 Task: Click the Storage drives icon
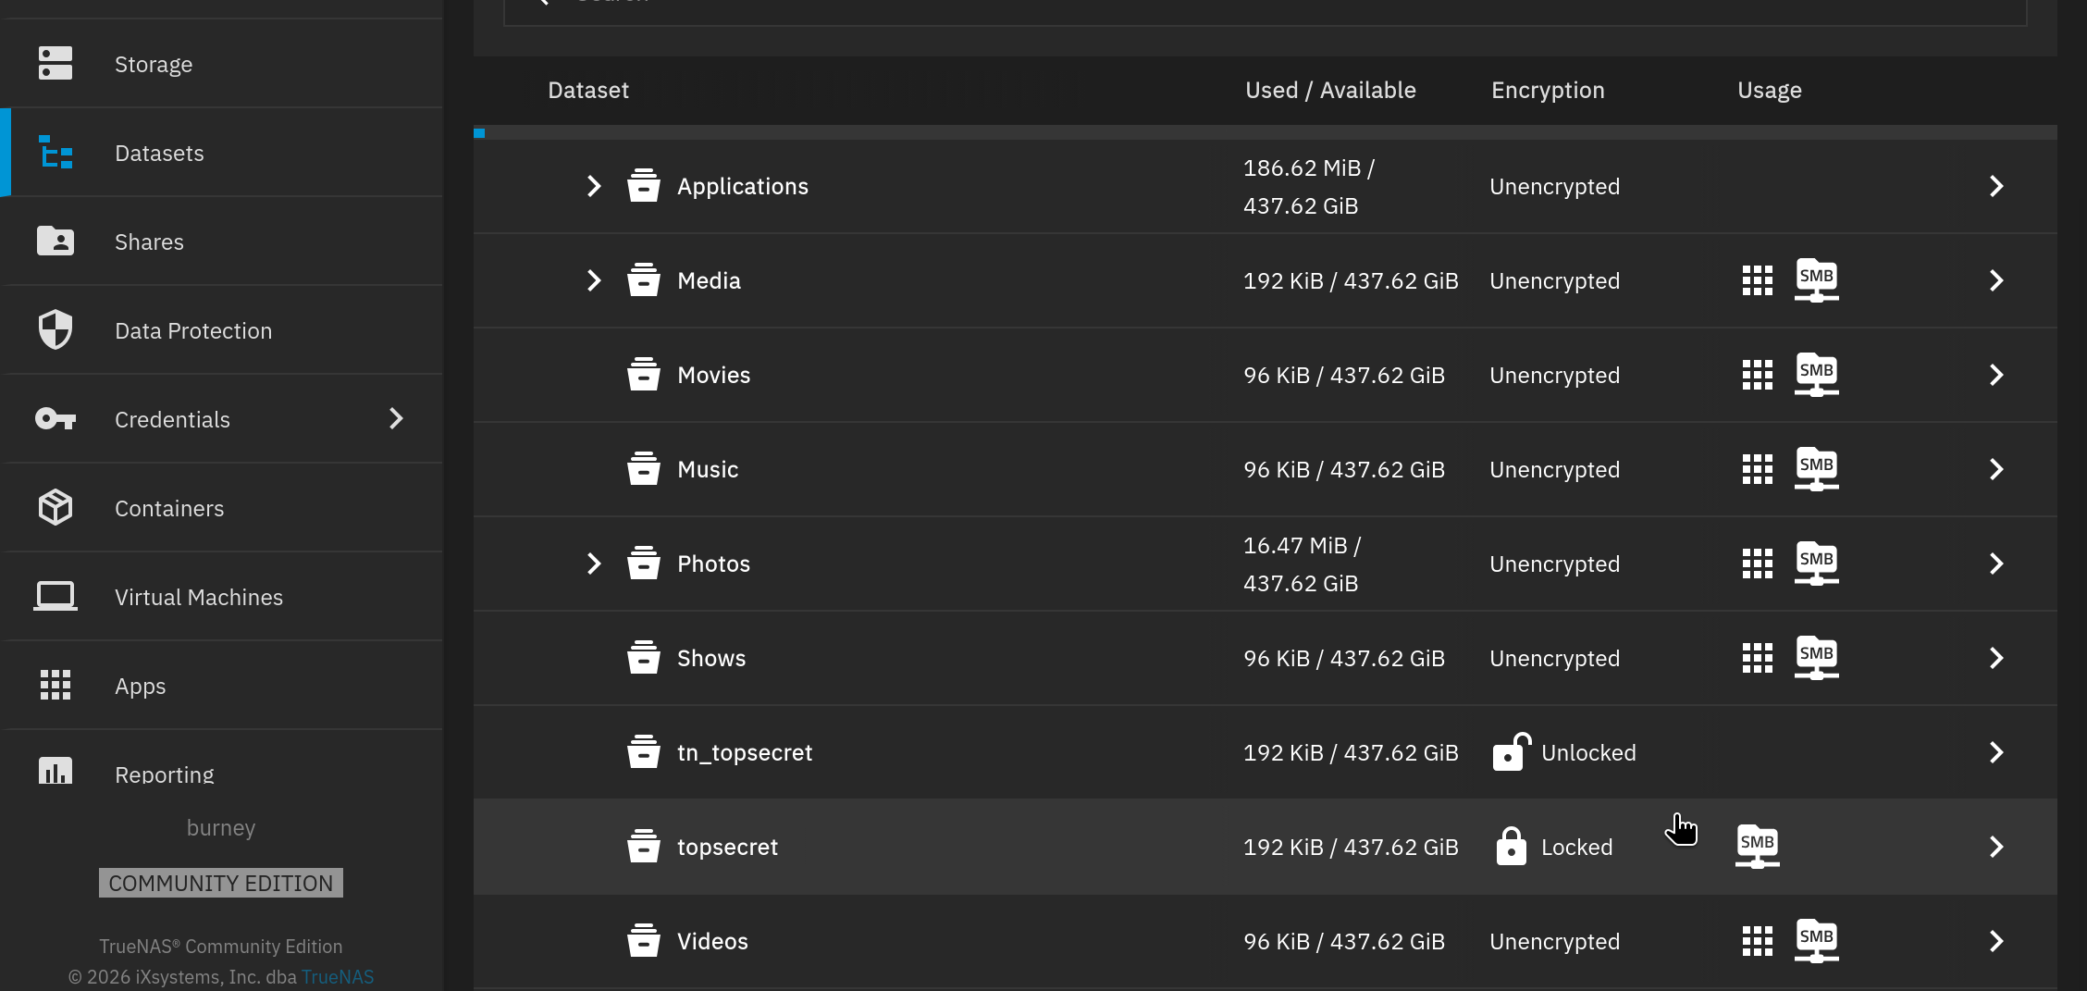pyautogui.click(x=56, y=64)
